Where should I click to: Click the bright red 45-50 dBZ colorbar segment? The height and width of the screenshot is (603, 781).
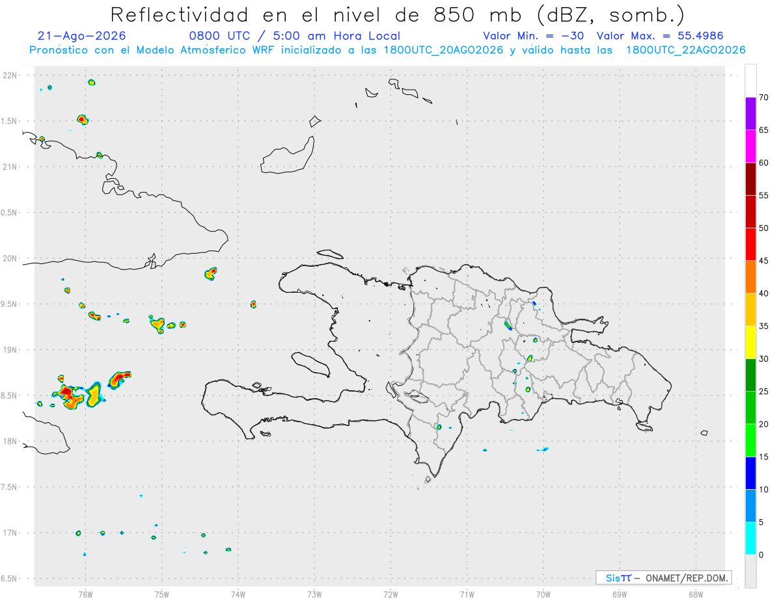click(x=750, y=245)
